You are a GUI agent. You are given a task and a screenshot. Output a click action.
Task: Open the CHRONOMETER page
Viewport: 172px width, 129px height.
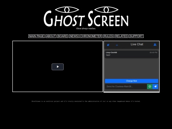tap(91, 36)
